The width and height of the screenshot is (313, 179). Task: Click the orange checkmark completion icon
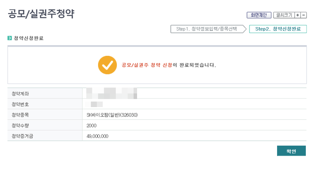pos(107,65)
